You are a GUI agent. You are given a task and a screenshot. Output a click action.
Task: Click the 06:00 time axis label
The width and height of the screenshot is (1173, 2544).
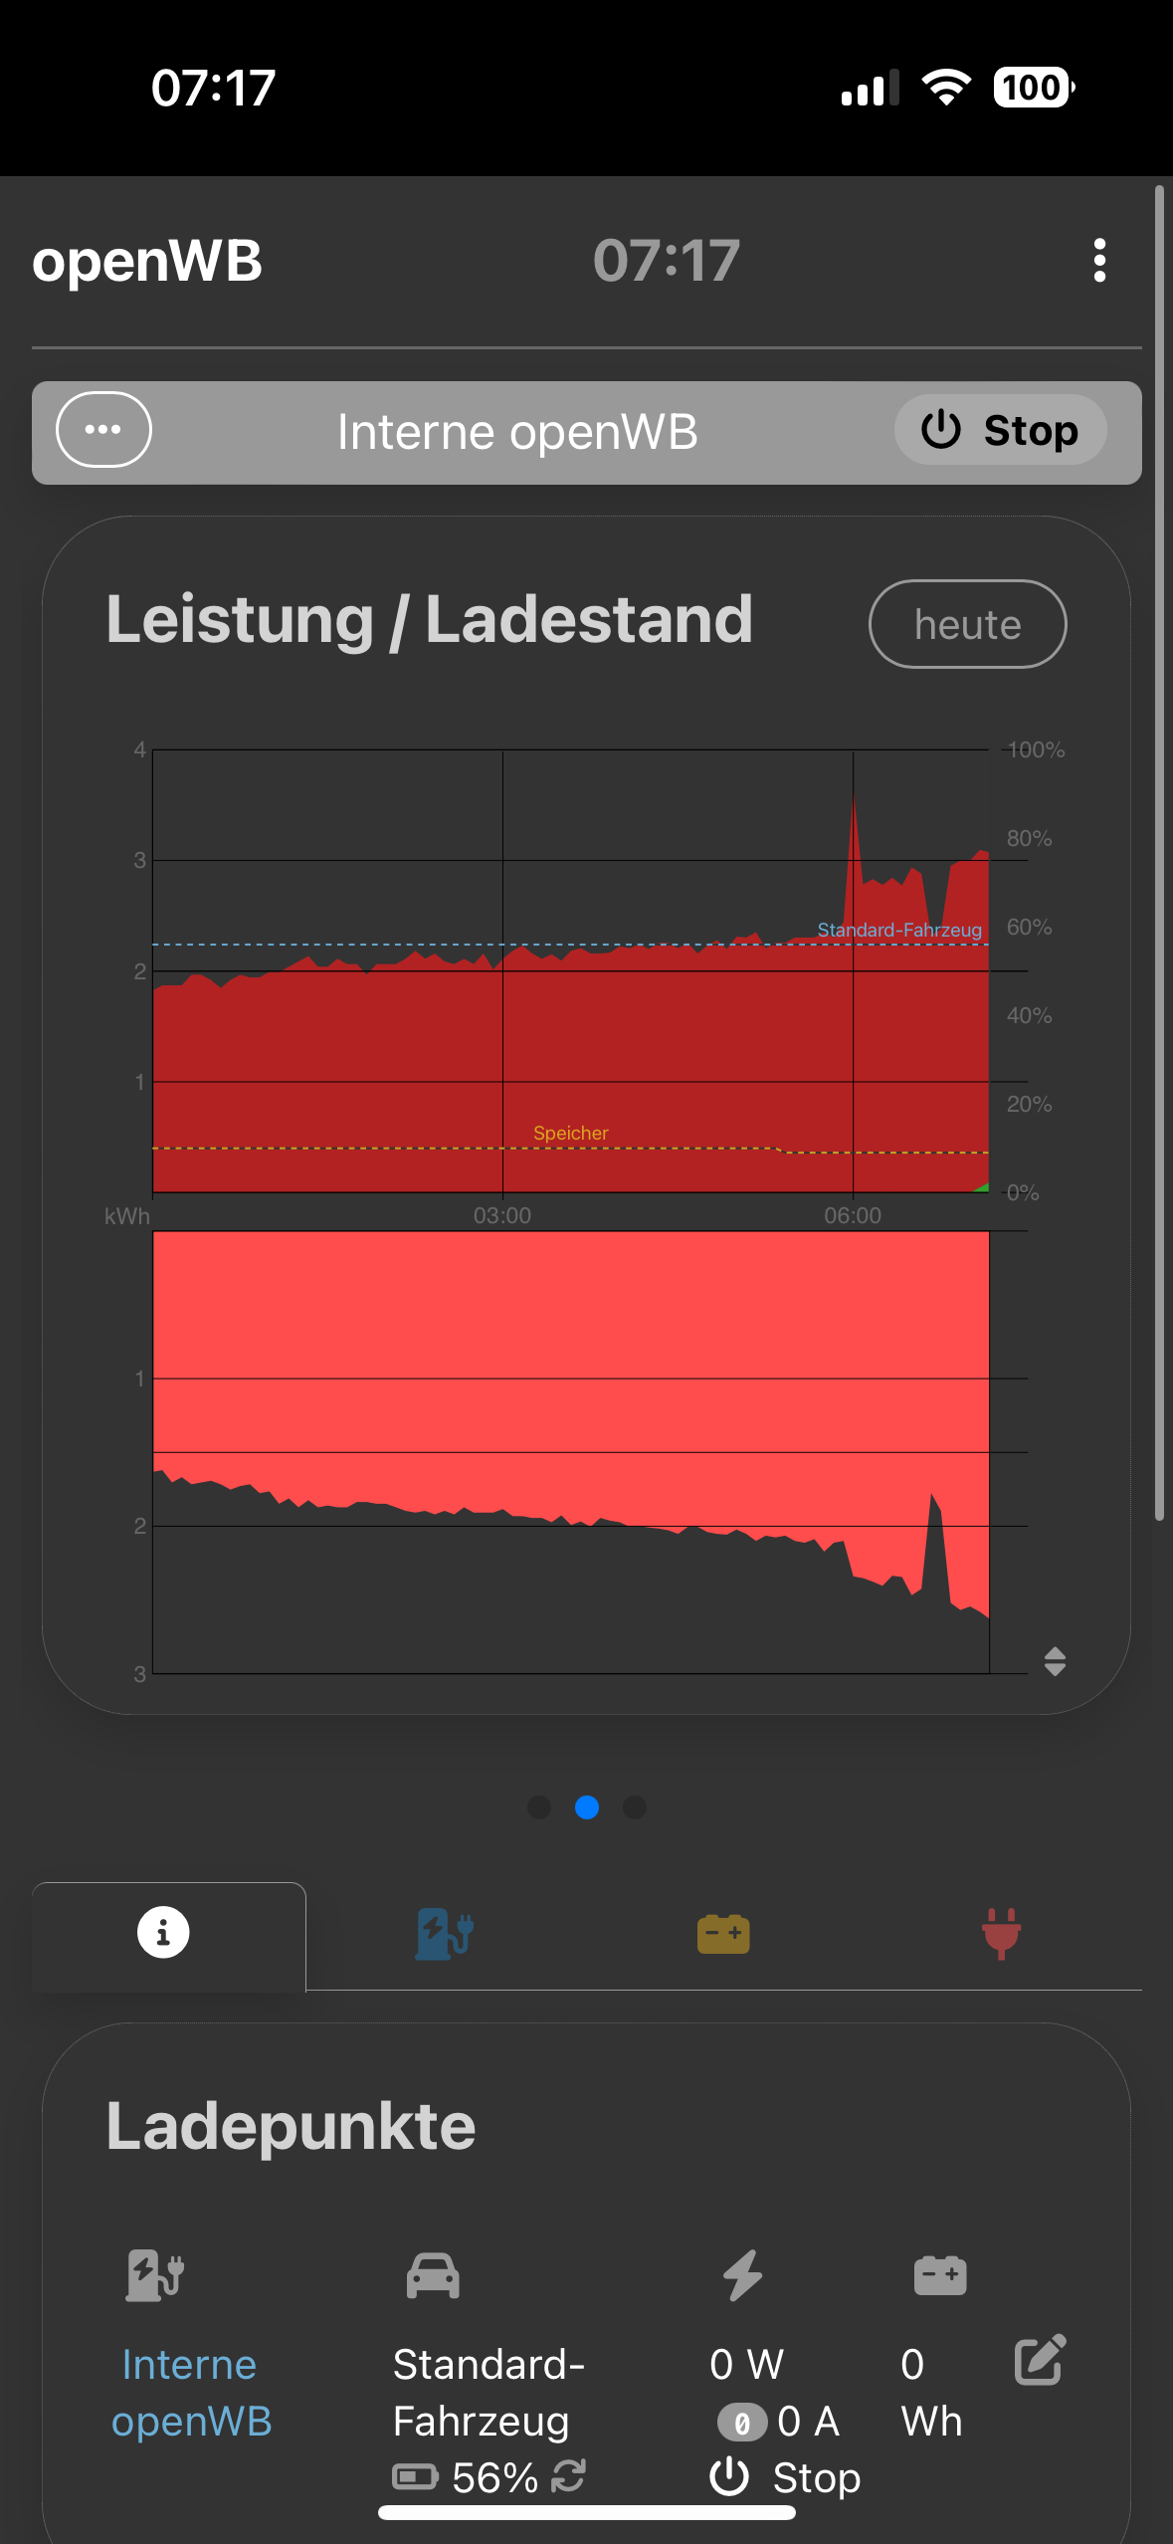tap(853, 1215)
